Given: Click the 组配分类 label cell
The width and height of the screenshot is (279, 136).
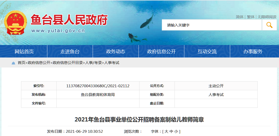Looking at the screenshot, I should (x=157, y=95).
